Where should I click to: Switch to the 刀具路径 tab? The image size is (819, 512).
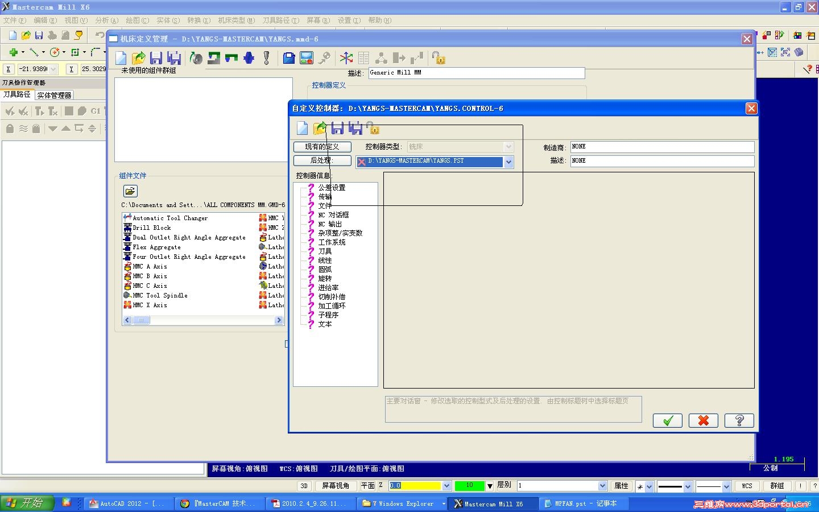pyautogui.click(x=17, y=94)
